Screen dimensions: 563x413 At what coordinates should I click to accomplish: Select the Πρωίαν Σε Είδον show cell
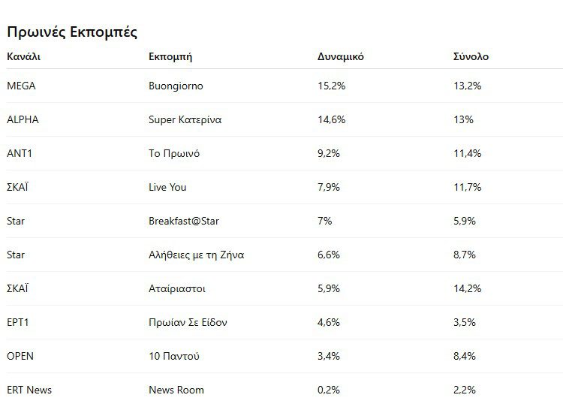pos(188,322)
